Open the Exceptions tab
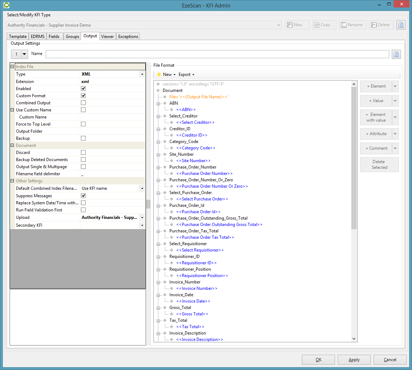The width and height of the screenshot is (412, 370). coord(128,37)
